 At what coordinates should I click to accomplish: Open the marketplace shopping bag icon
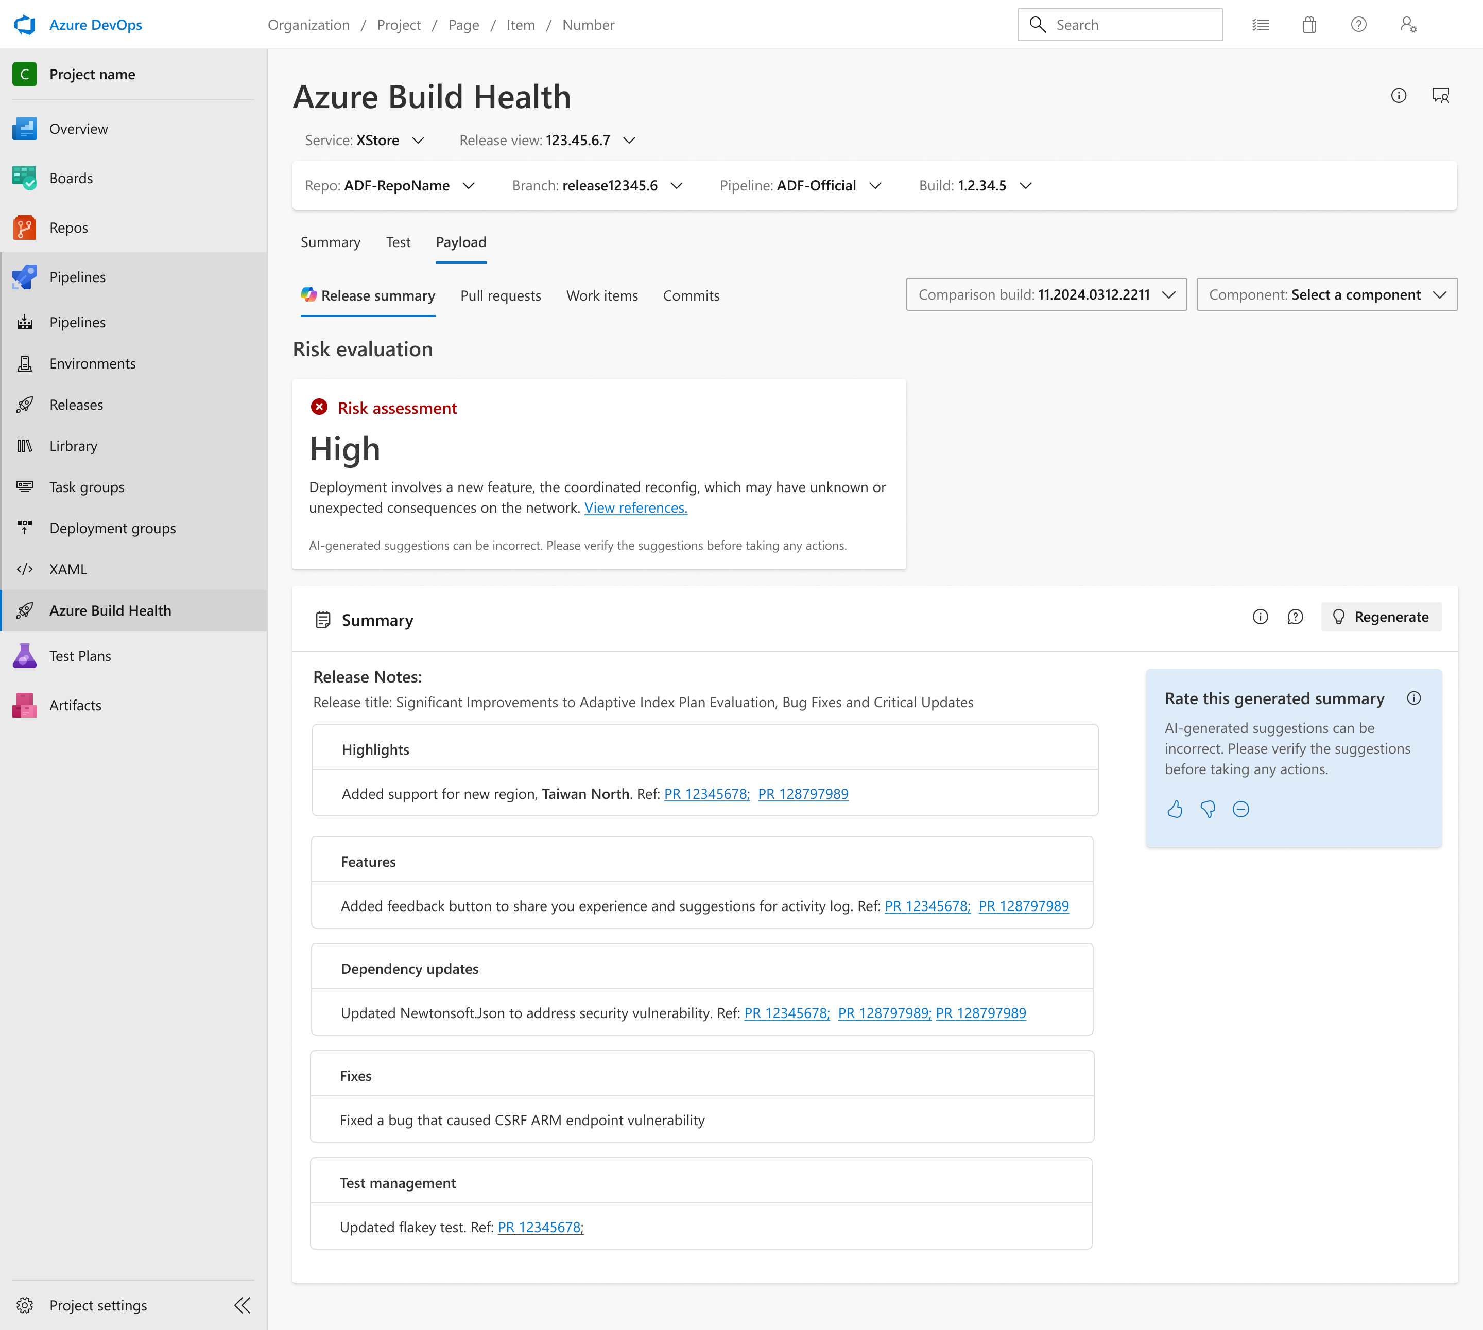coord(1309,25)
